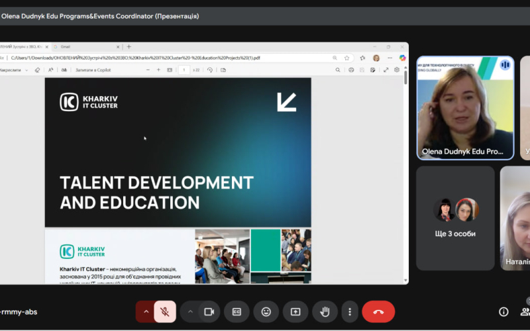Unmute the microphone in the call
This screenshot has height=331, width=530.
coord(165,312)
